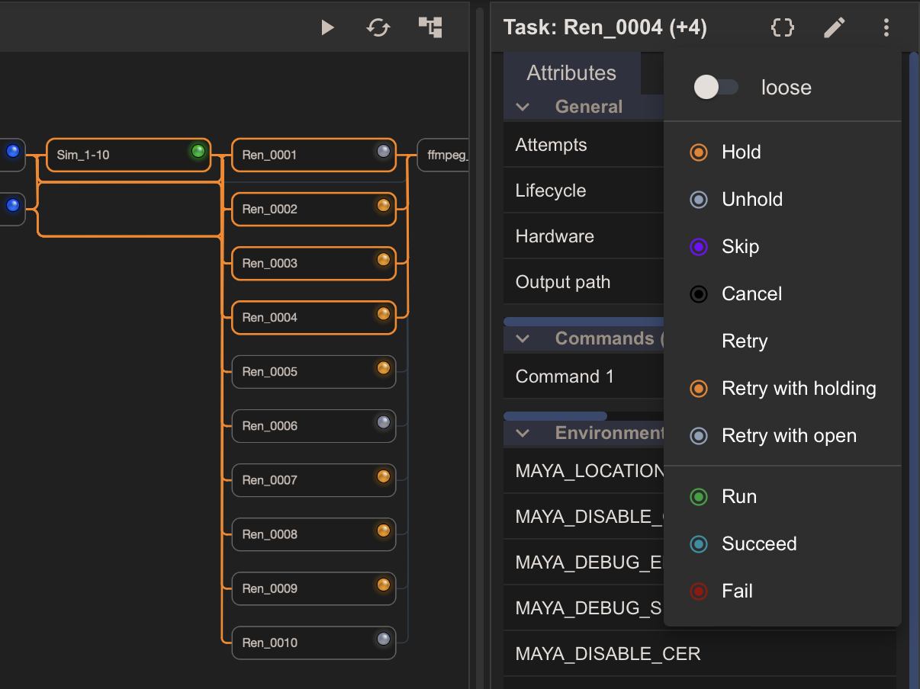Click the General section progress bar
Image resolution: width=920 pixels, height=689 pixels.
(x=584, y=322)
